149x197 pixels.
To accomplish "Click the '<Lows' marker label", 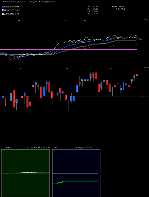I will pos(147,67).
